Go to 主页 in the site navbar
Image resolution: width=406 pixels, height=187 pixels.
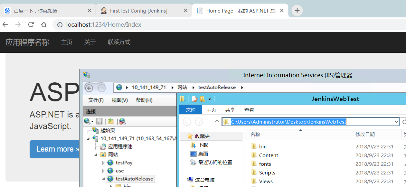pyautogui.click(x=67, y=42)
